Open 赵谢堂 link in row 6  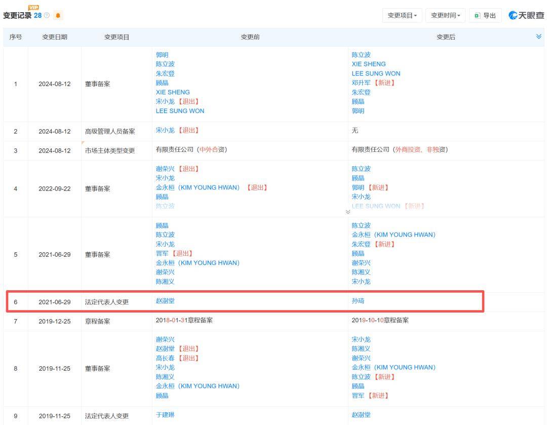[165, 301]
